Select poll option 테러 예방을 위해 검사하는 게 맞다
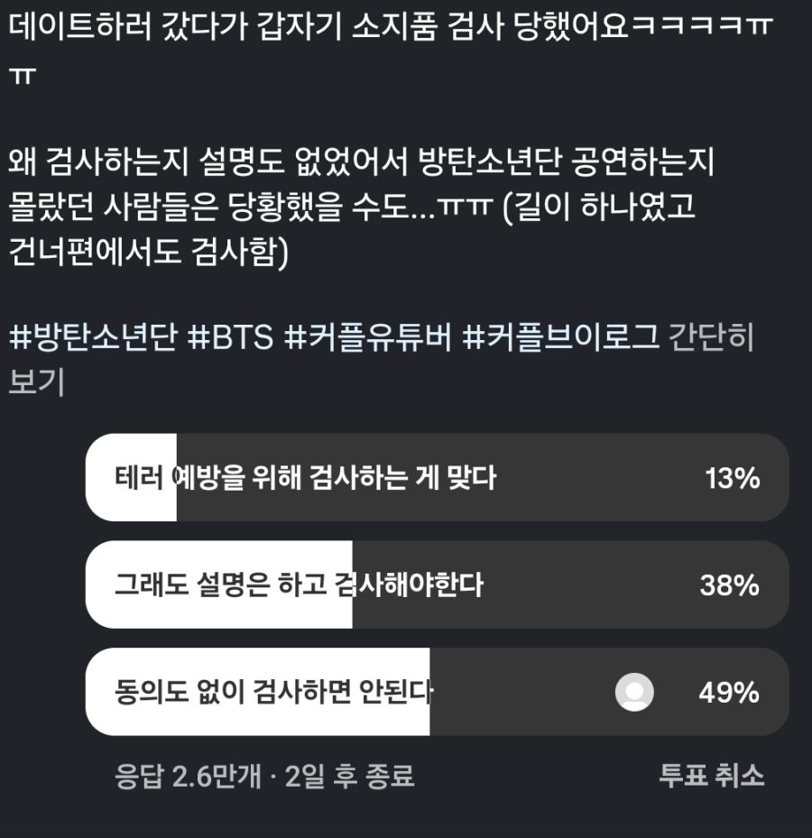812x838 pixels. coord(306,477)
